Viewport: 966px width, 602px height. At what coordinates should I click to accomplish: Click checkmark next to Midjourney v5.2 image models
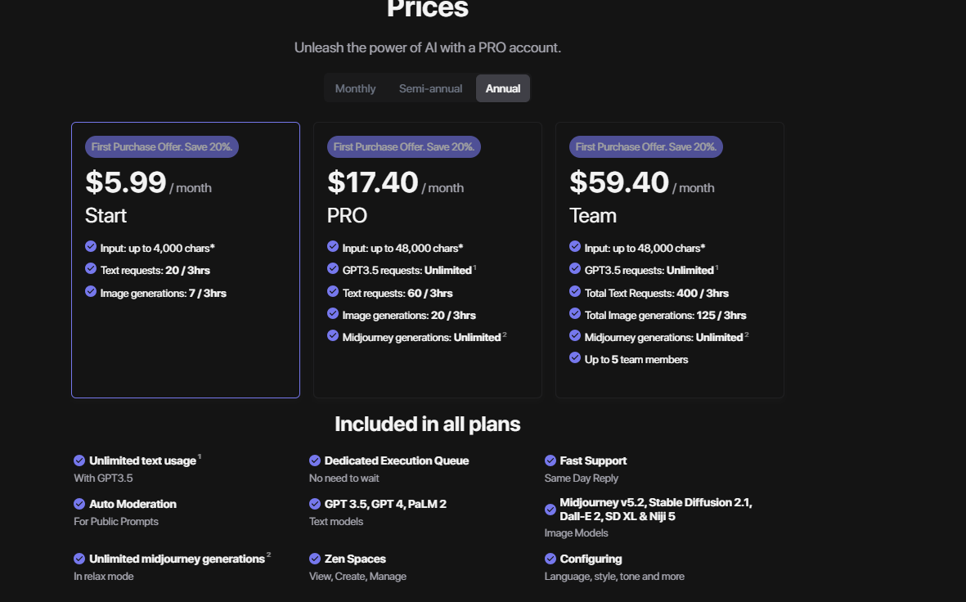550,510
